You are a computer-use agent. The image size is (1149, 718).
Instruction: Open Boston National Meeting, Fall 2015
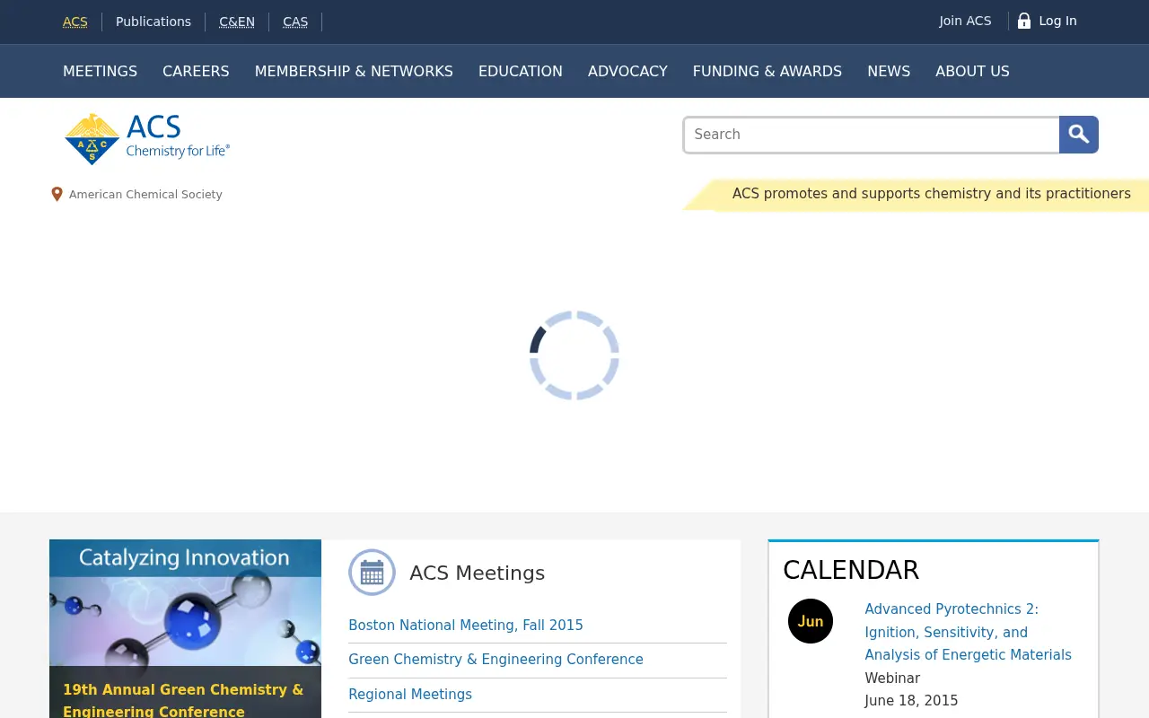click(466, 625)
